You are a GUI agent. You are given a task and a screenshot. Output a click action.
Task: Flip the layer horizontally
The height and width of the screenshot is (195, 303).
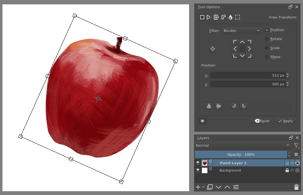pos(209,106)
